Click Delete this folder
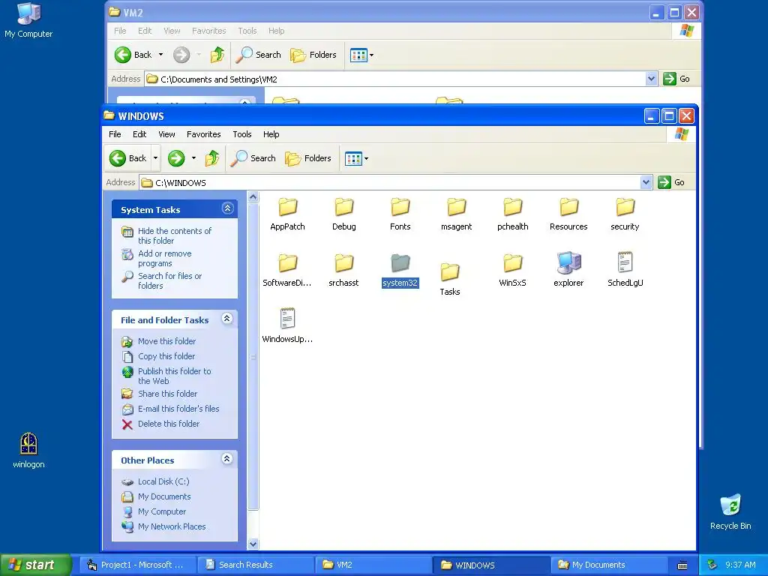Viewport: 768px width, 576px height. (169, 424)
